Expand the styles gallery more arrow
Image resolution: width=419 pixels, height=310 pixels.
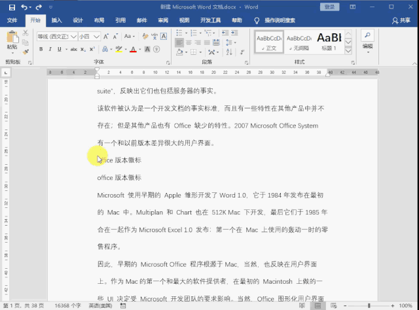click(348, 51)
